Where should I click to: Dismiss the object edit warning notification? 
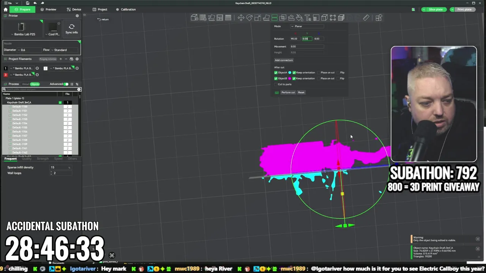(478, 239)
